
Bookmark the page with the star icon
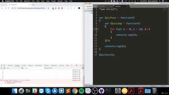point(48,8)
